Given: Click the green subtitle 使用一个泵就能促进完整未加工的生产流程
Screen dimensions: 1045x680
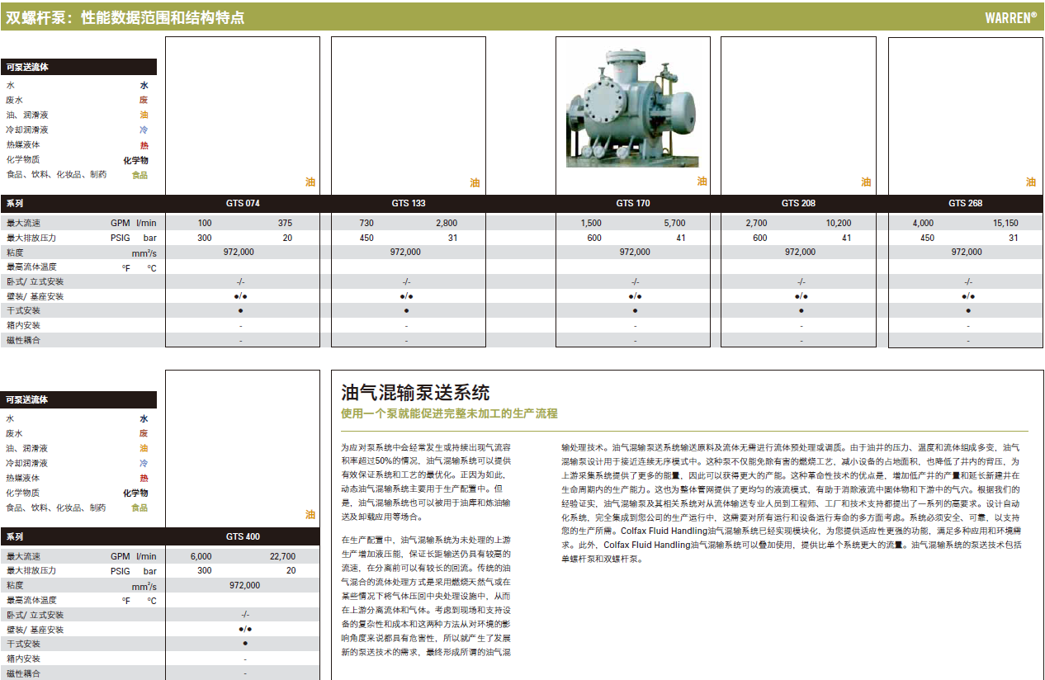Looking at the screenshot, I should (x=449, y=413).
